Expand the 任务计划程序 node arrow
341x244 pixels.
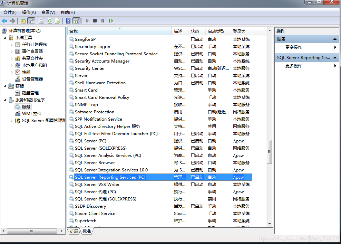tap(11, 45)
